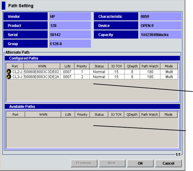Click Path Watch header in Configured Paths
The width and height of the screenshot is (193, 171).
pos(150,66)
